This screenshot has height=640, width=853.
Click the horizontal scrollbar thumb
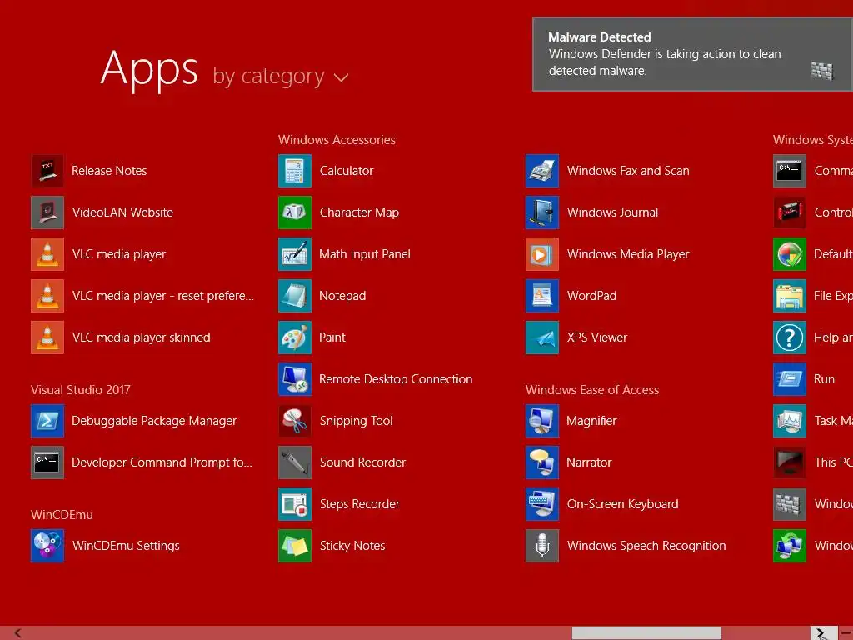[x=646, y=633]
